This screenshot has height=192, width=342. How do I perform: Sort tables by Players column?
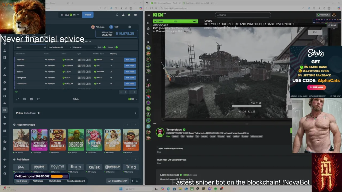(x=113, y=54)
